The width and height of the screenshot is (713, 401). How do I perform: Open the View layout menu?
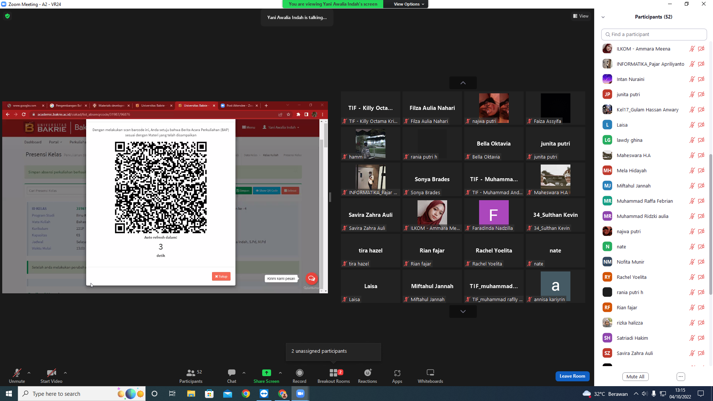pyautogui.click(x=581, y=16)
